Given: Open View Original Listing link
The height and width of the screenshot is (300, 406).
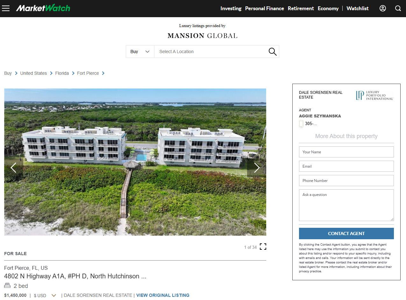Looking at the screenshot, I should coord(163,295).
